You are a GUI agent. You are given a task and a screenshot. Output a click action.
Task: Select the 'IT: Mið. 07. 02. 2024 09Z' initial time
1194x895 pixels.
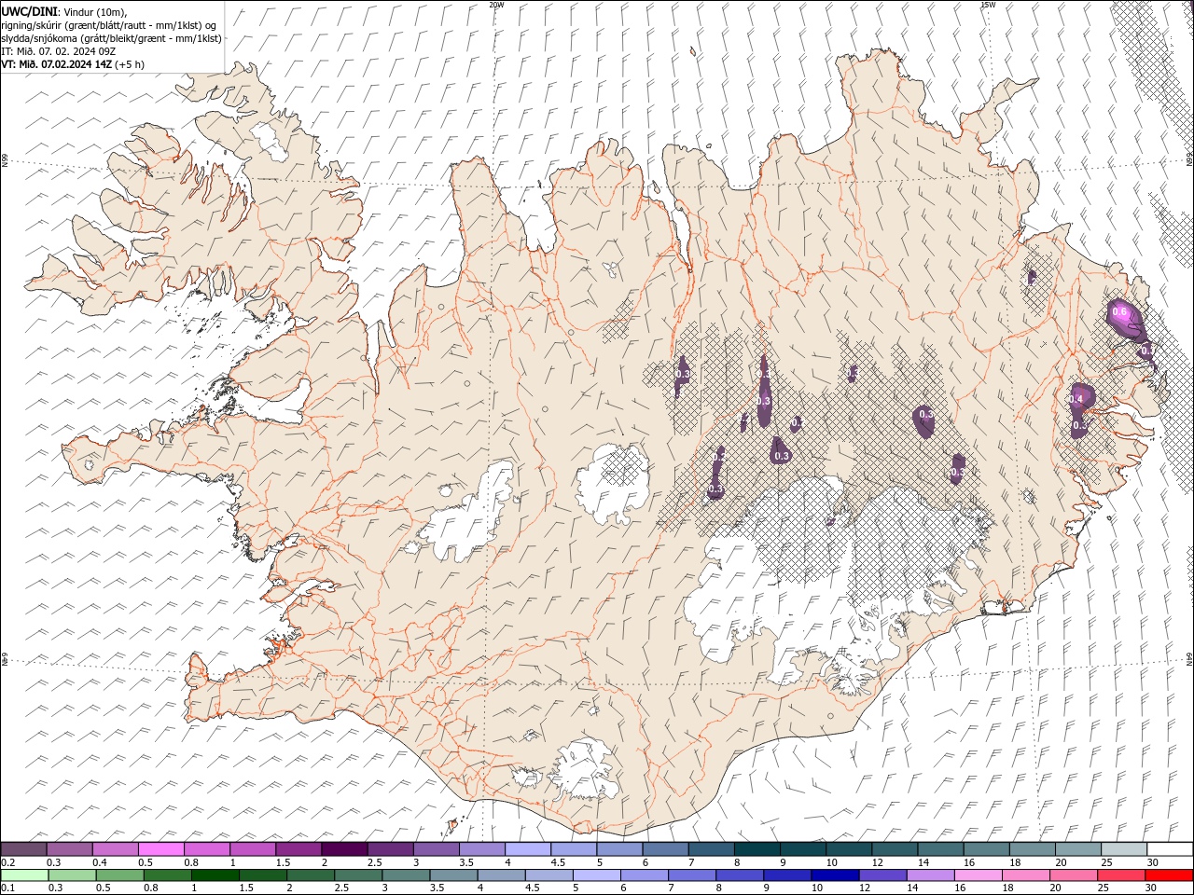coord(58,51)
